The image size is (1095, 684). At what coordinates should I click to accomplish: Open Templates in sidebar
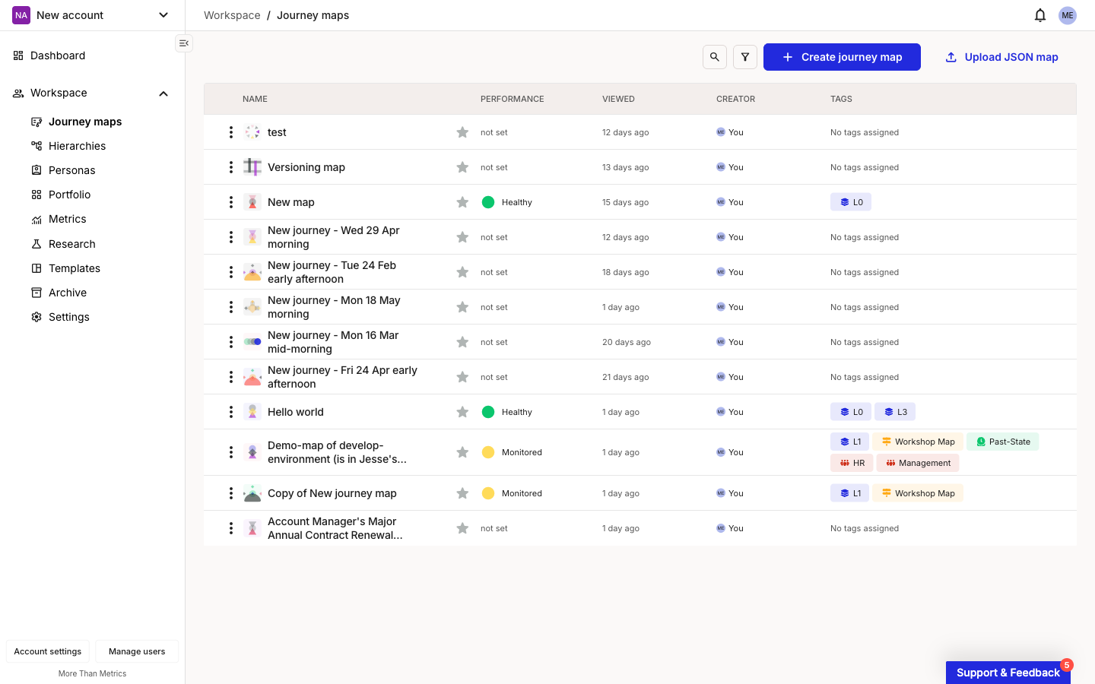[74, 268]
